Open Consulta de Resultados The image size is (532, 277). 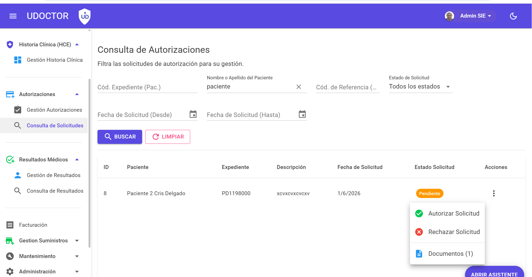[x=55, y=191]
